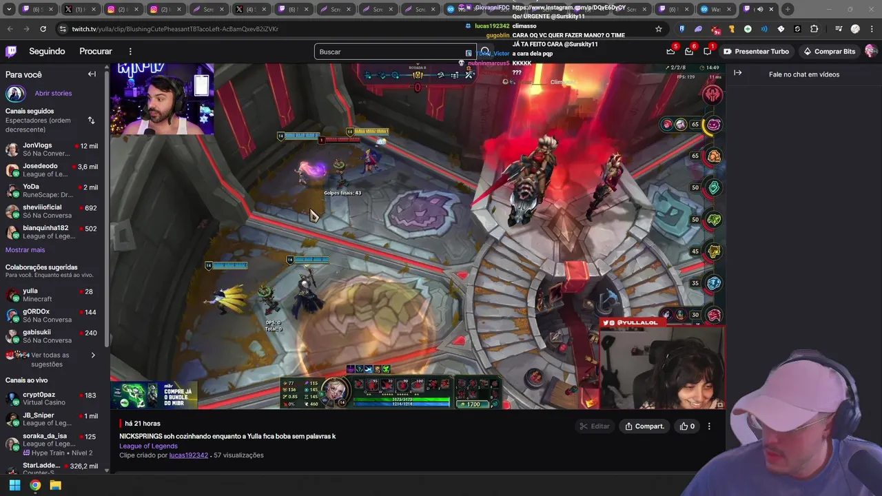Open Josedeodo channel in sidebar
Image resolution: width=882 pixels, height=496 pixels.
click(52, 170)
